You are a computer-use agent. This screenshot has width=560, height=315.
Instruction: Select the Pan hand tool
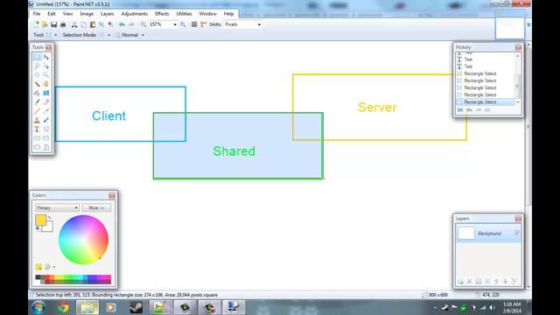click(46, 84)
